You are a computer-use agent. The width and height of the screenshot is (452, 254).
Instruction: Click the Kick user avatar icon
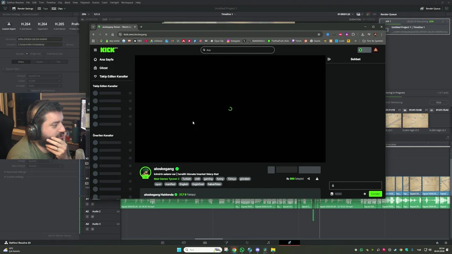[x=376, y=50]
